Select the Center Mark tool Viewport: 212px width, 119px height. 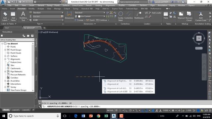click(121, 16)
